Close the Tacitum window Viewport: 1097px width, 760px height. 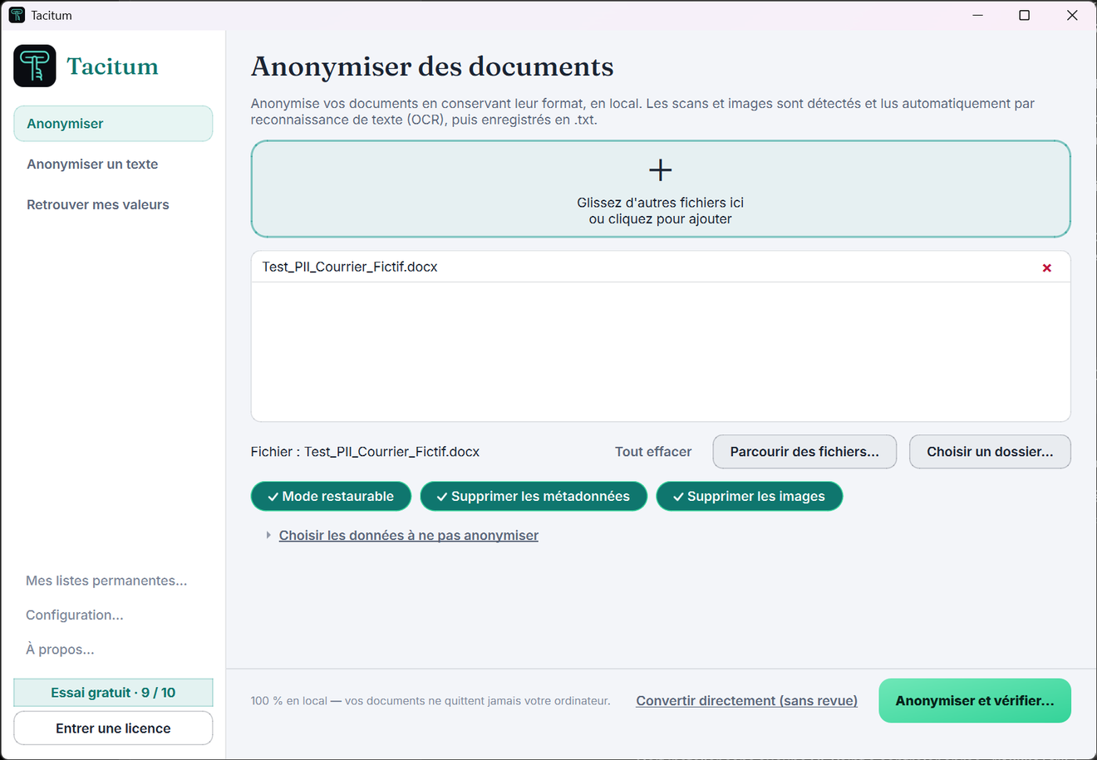[x=1072, y=15]
